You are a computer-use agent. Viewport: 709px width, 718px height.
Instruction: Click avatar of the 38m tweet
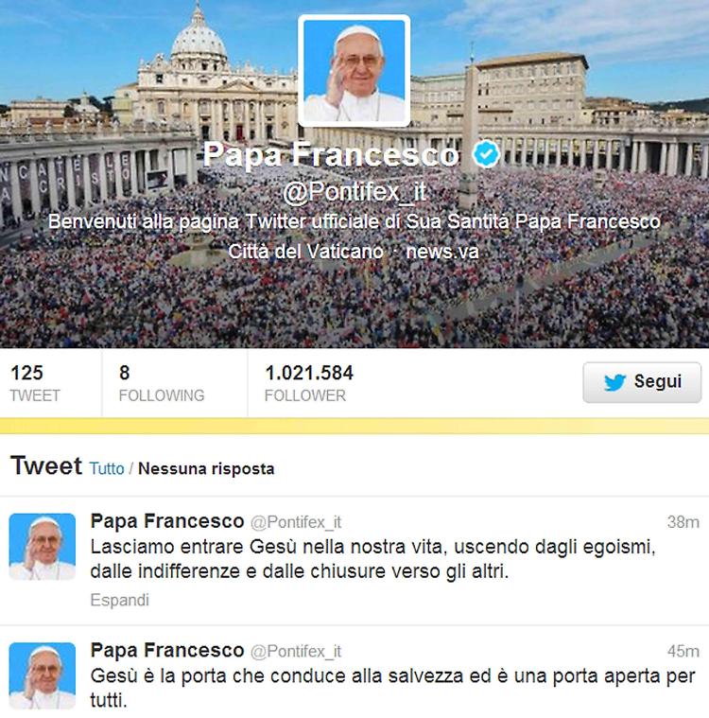(x=43, y=547)
